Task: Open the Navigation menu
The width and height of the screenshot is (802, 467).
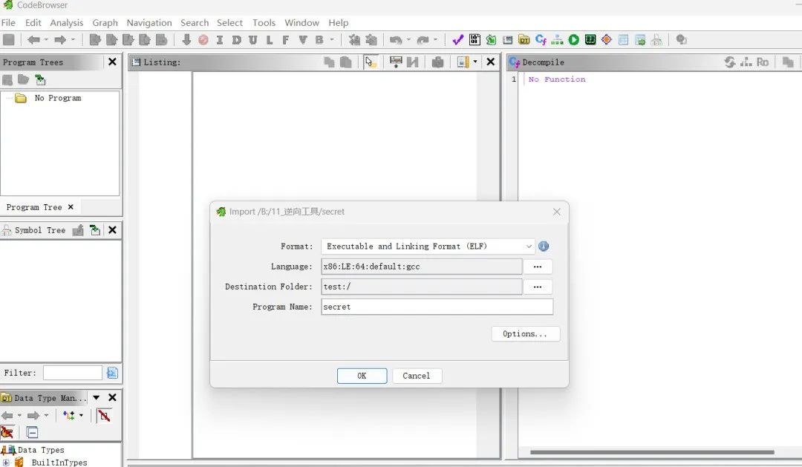Action: pos(149,22)
